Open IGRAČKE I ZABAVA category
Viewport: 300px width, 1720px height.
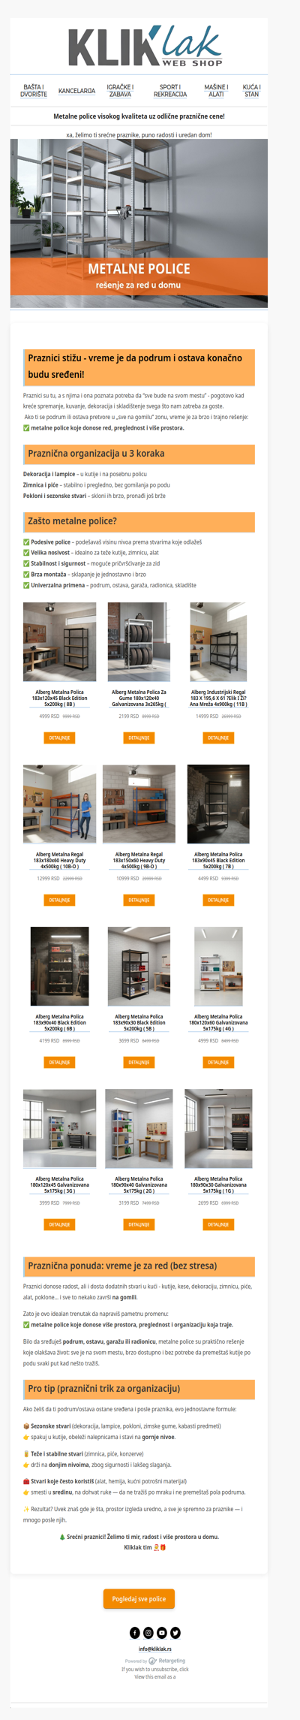pos(120,91)
